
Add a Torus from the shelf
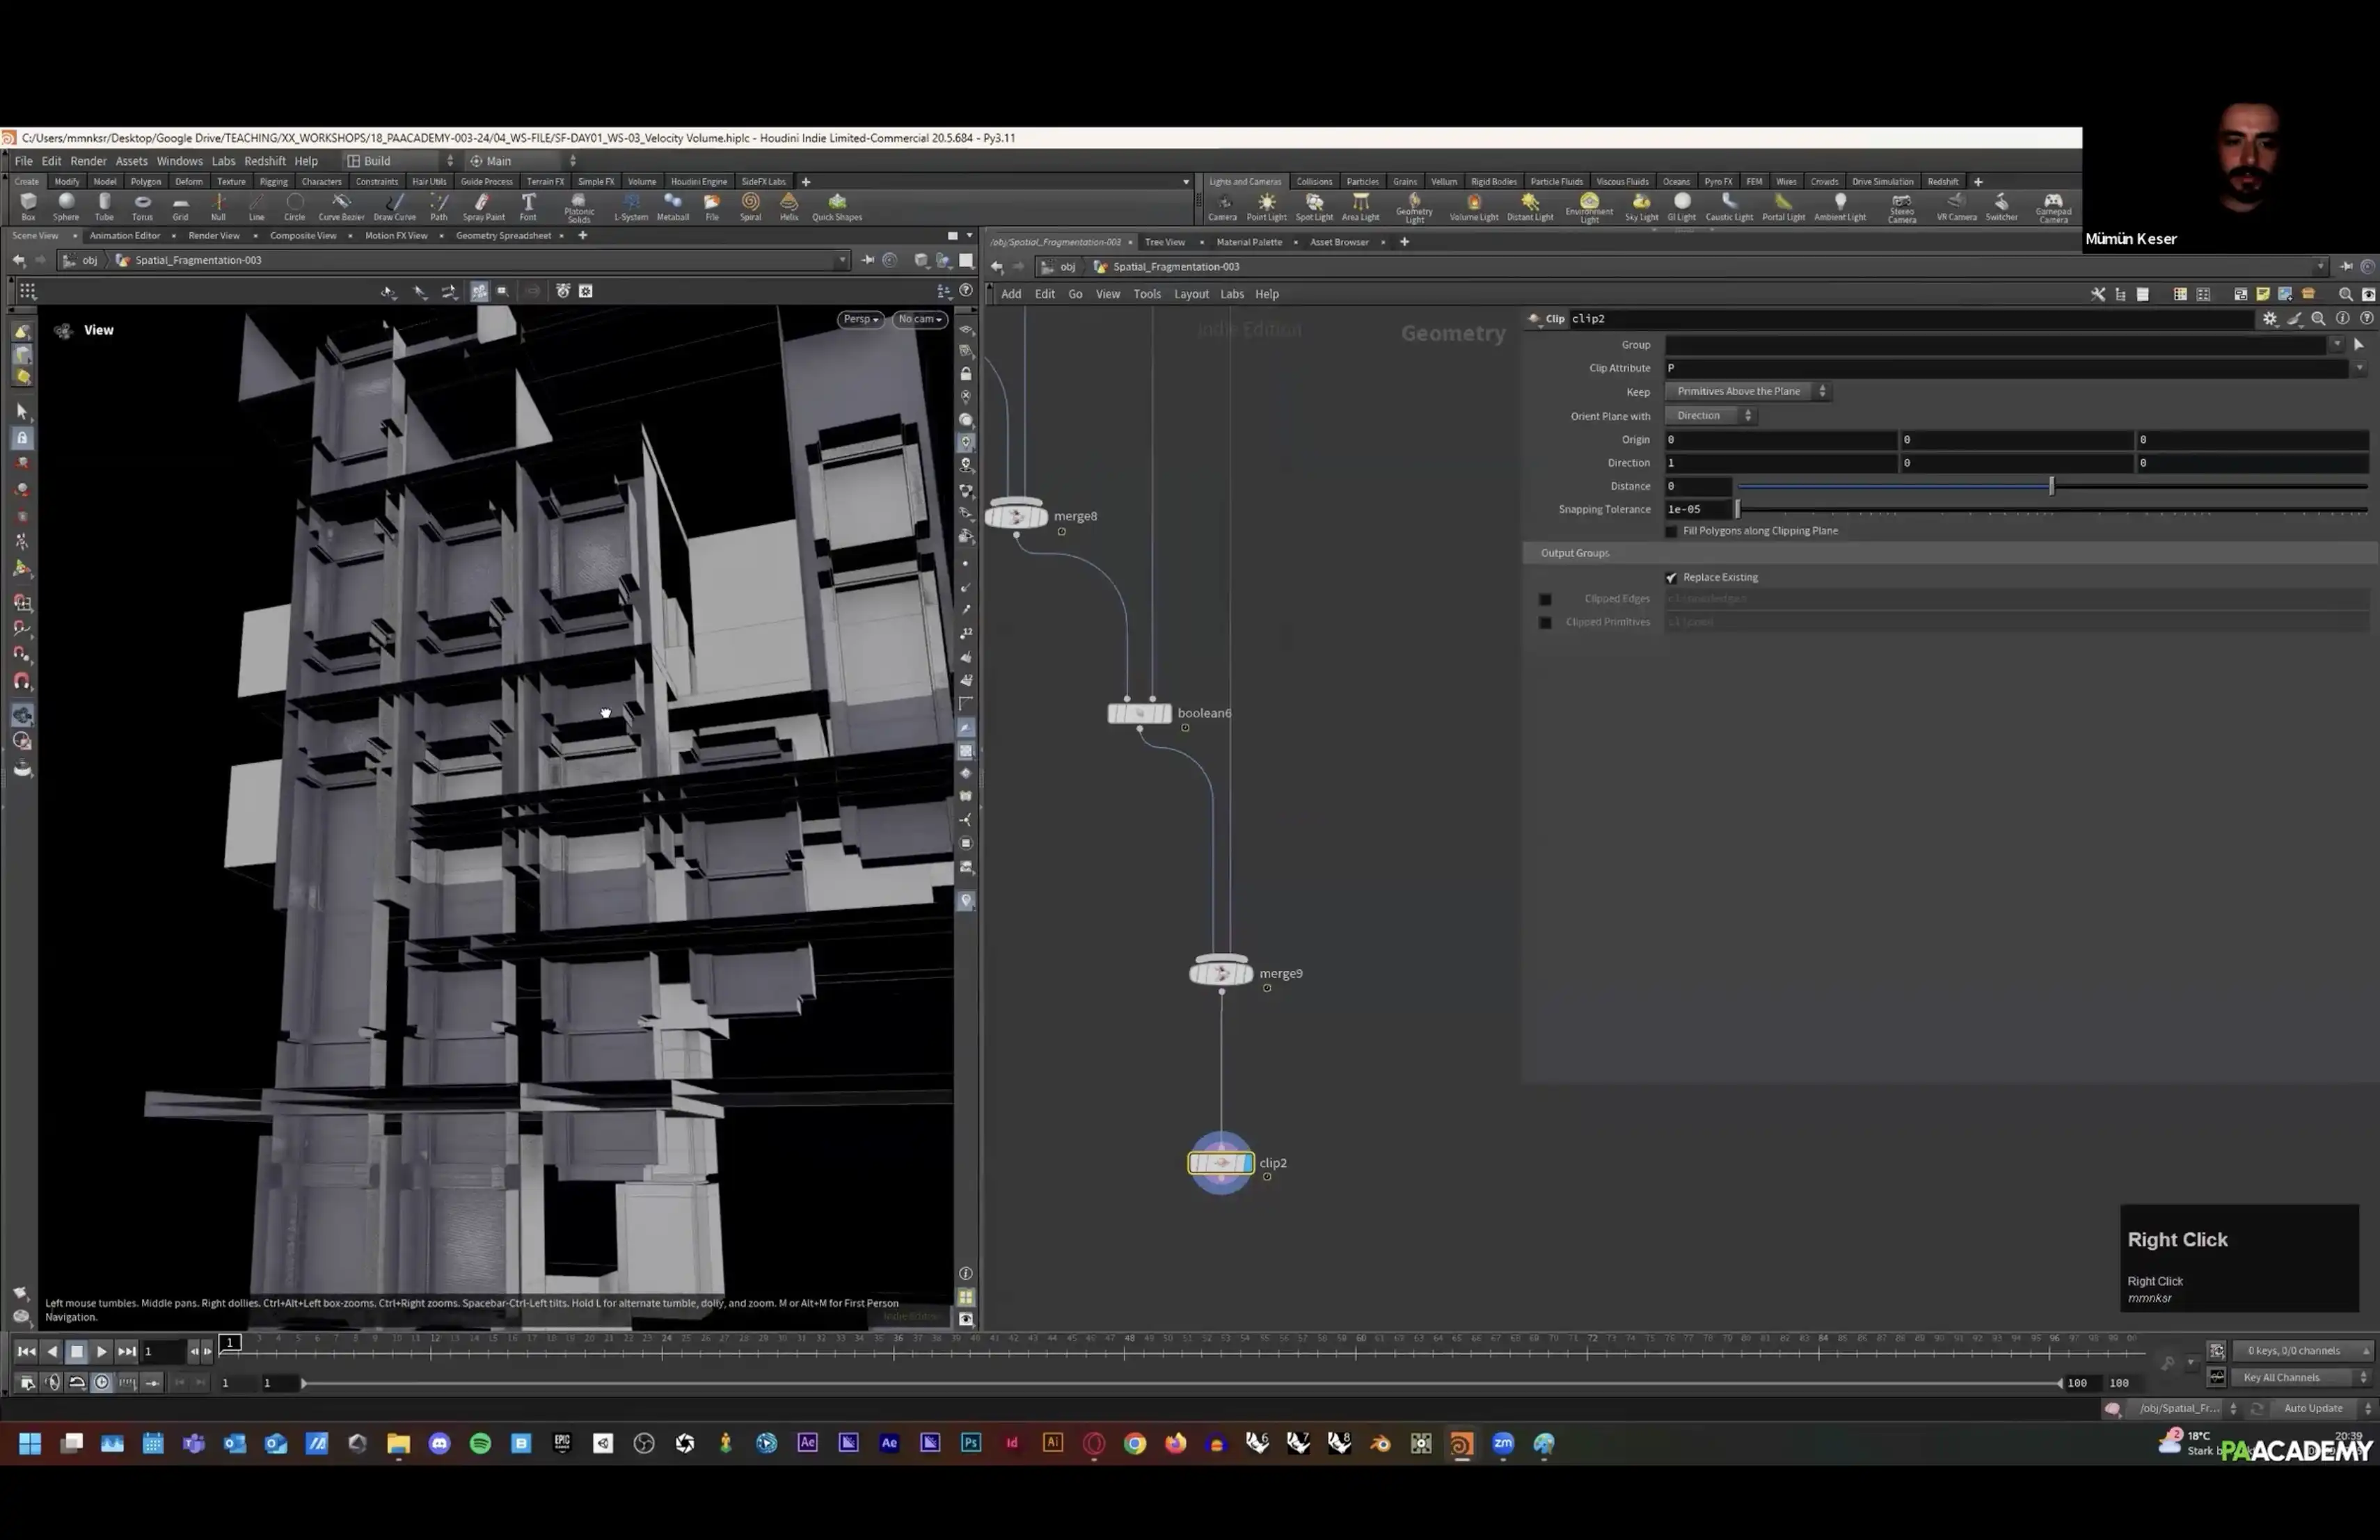tap(142, 206)
